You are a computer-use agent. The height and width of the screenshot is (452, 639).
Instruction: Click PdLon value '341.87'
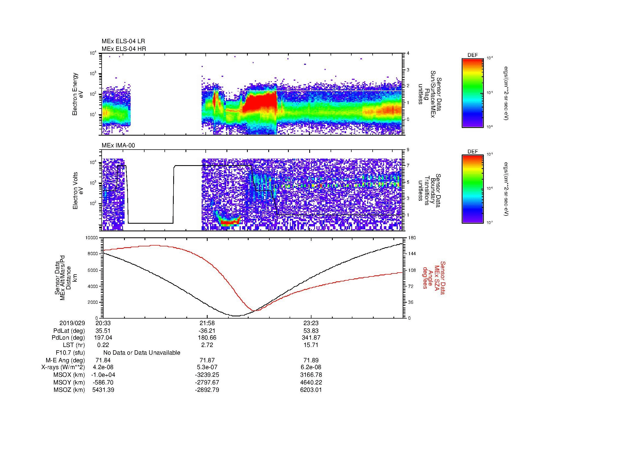tap(311, 338)
